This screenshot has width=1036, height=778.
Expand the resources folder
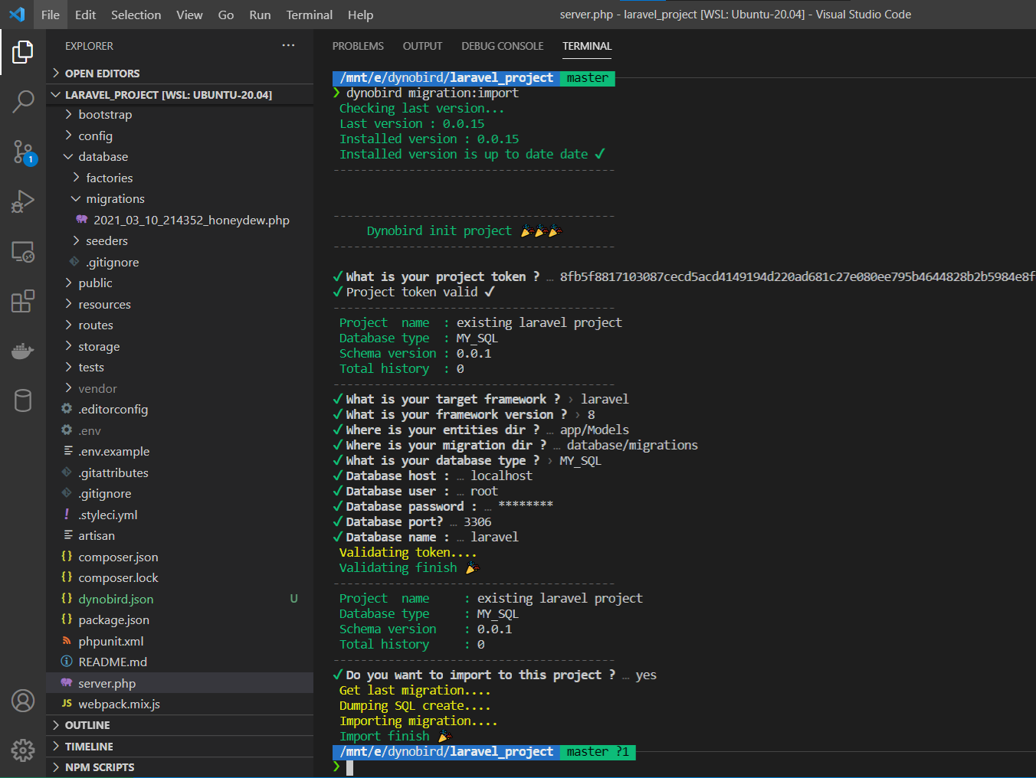(x=179, y=304)
